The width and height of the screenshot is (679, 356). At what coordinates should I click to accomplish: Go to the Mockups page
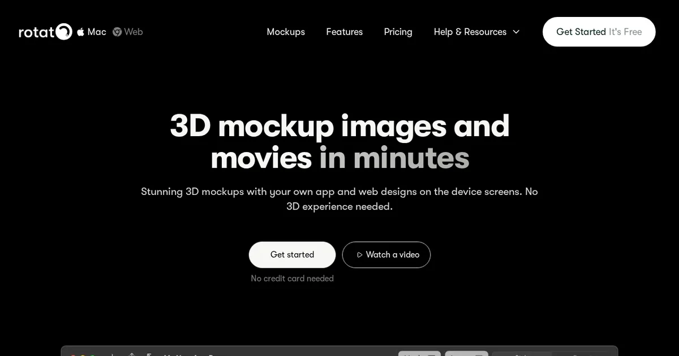pyautogui.click(x=286, y=32)
